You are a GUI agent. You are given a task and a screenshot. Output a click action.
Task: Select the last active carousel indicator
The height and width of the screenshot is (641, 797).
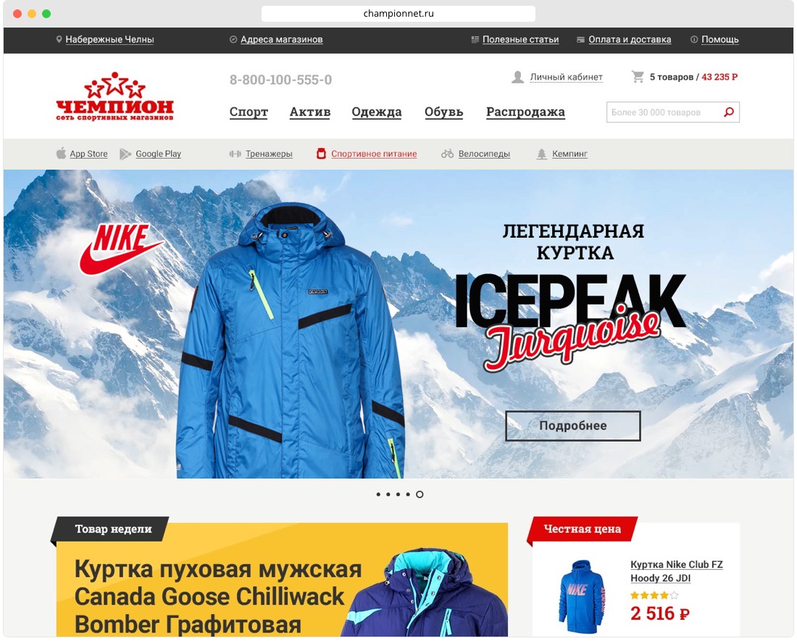[420, 494]
